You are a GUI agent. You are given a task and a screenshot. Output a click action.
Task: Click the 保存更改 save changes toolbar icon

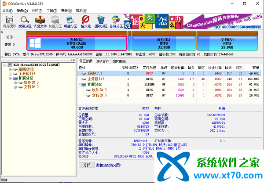(x=10, y=22)
